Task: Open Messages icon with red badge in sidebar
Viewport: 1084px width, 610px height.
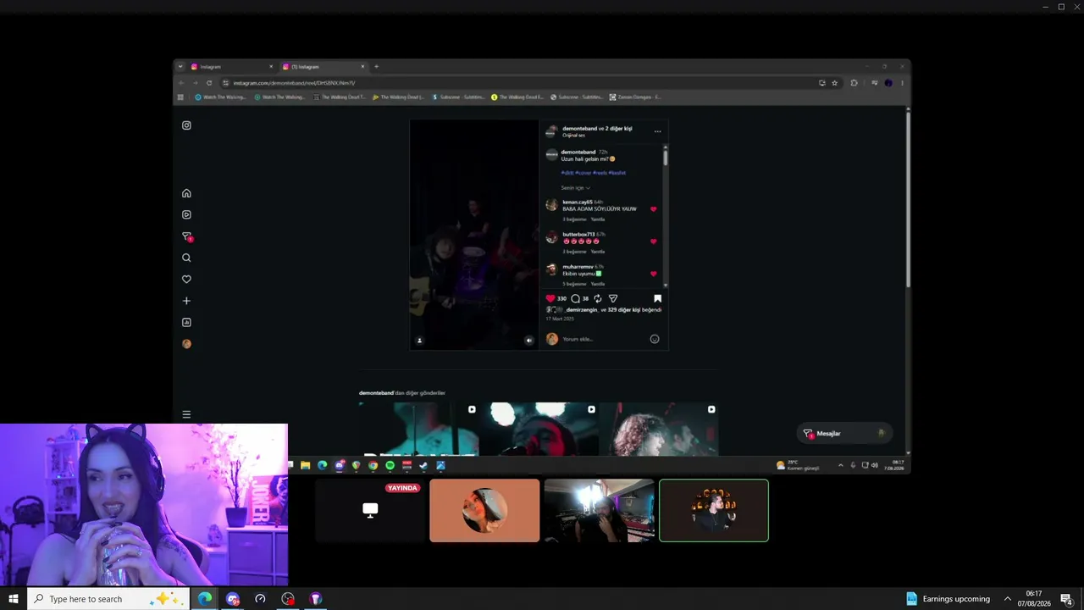Action: (x=187, y=236)
